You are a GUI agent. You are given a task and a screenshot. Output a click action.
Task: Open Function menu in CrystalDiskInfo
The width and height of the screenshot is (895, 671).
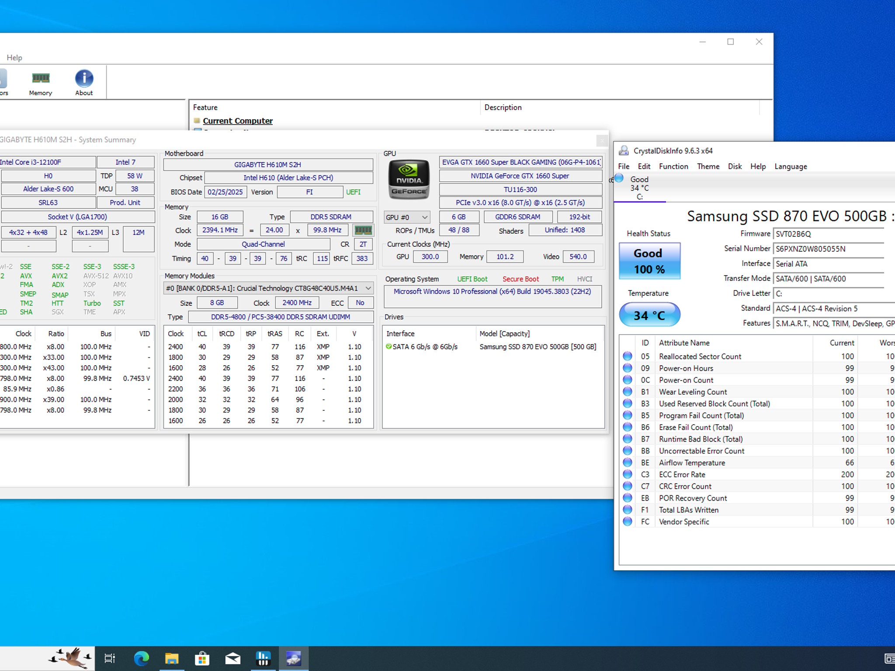673,166
